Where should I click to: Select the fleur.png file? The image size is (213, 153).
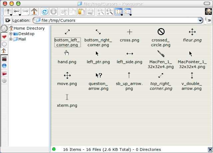tap(192, 36)
